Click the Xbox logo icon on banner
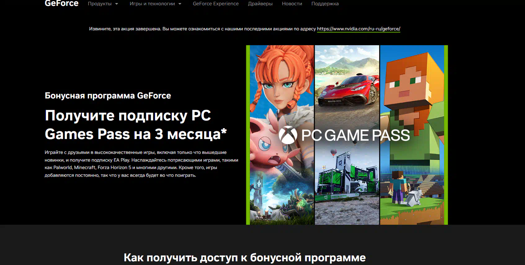525x265 pixels. tap(288, 135)
